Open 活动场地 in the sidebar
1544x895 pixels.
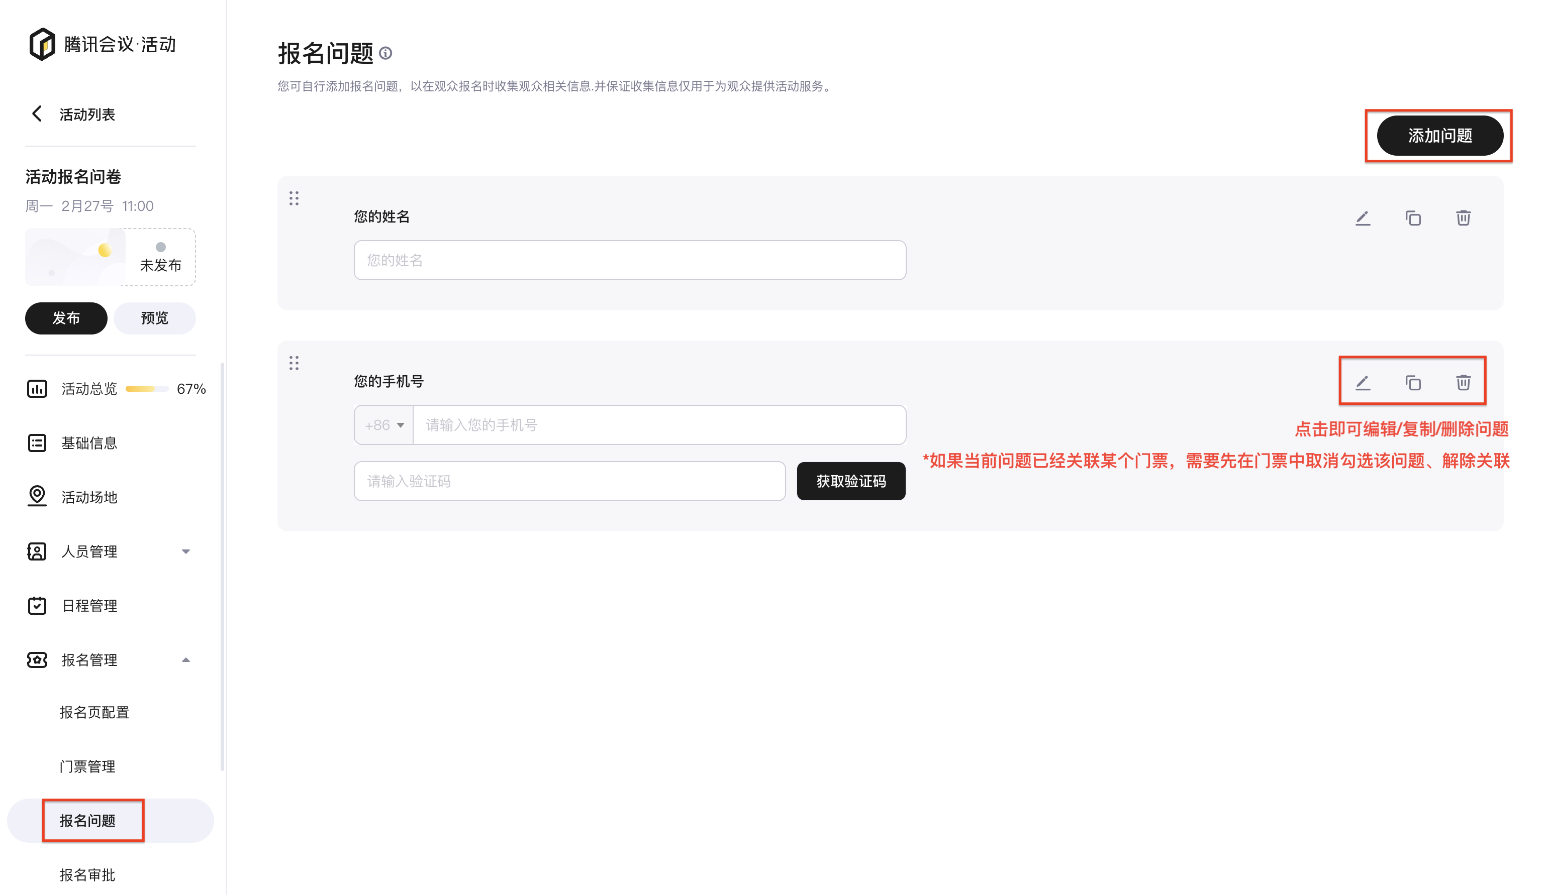click(89, 497)
